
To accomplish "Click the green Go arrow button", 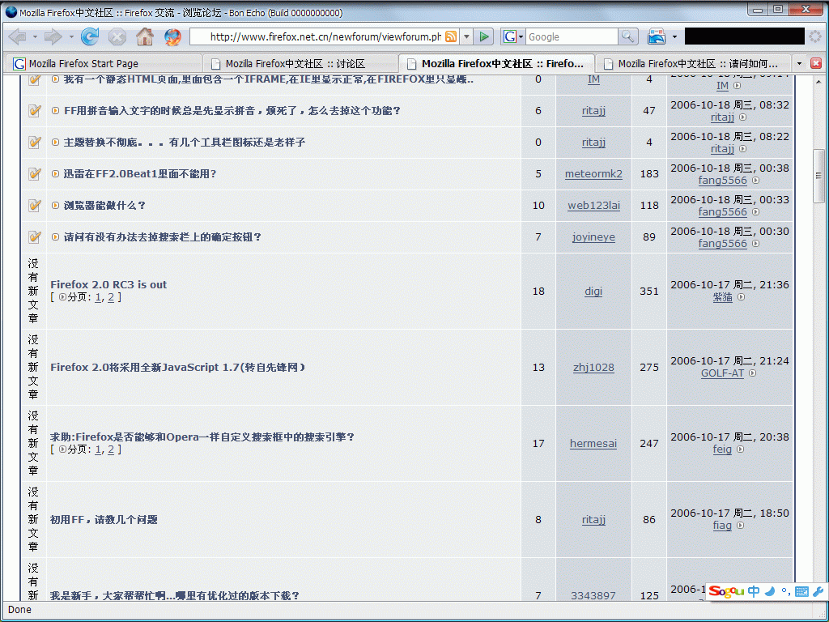I will pyautogui.click(x=484, y=36).
